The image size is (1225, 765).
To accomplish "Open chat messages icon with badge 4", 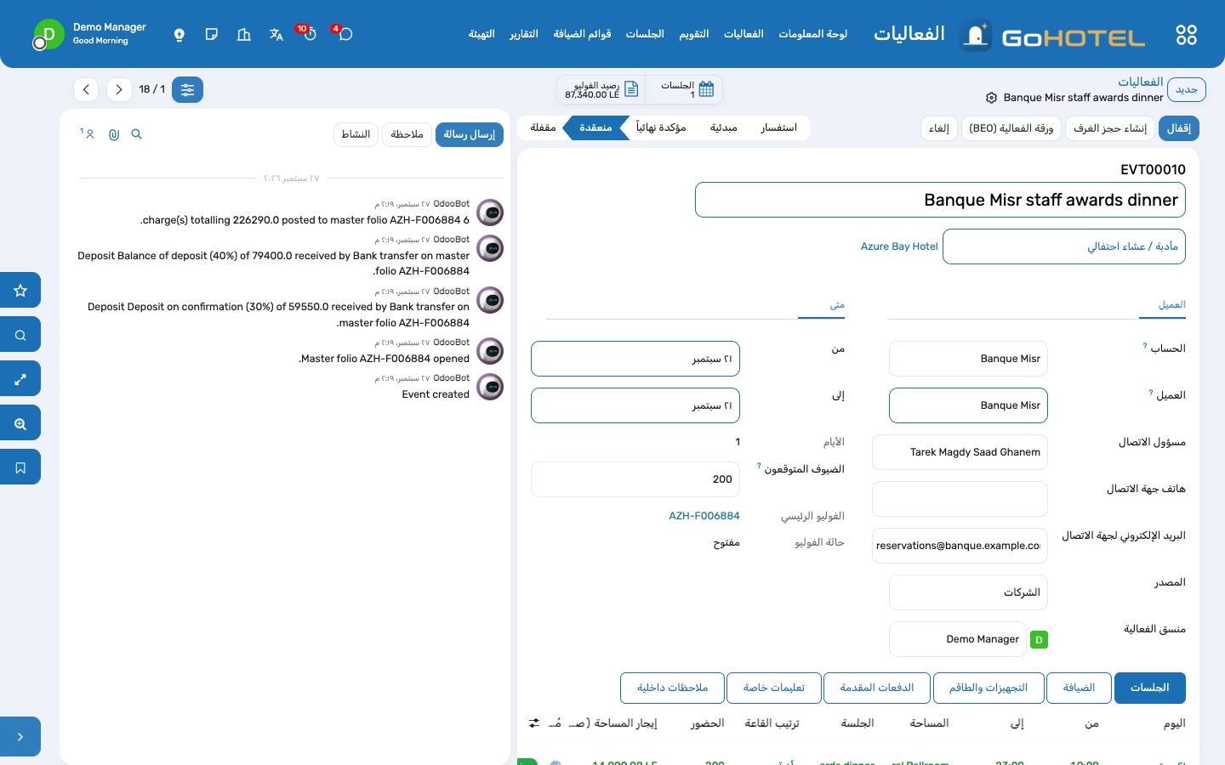I will click(344, 34).
